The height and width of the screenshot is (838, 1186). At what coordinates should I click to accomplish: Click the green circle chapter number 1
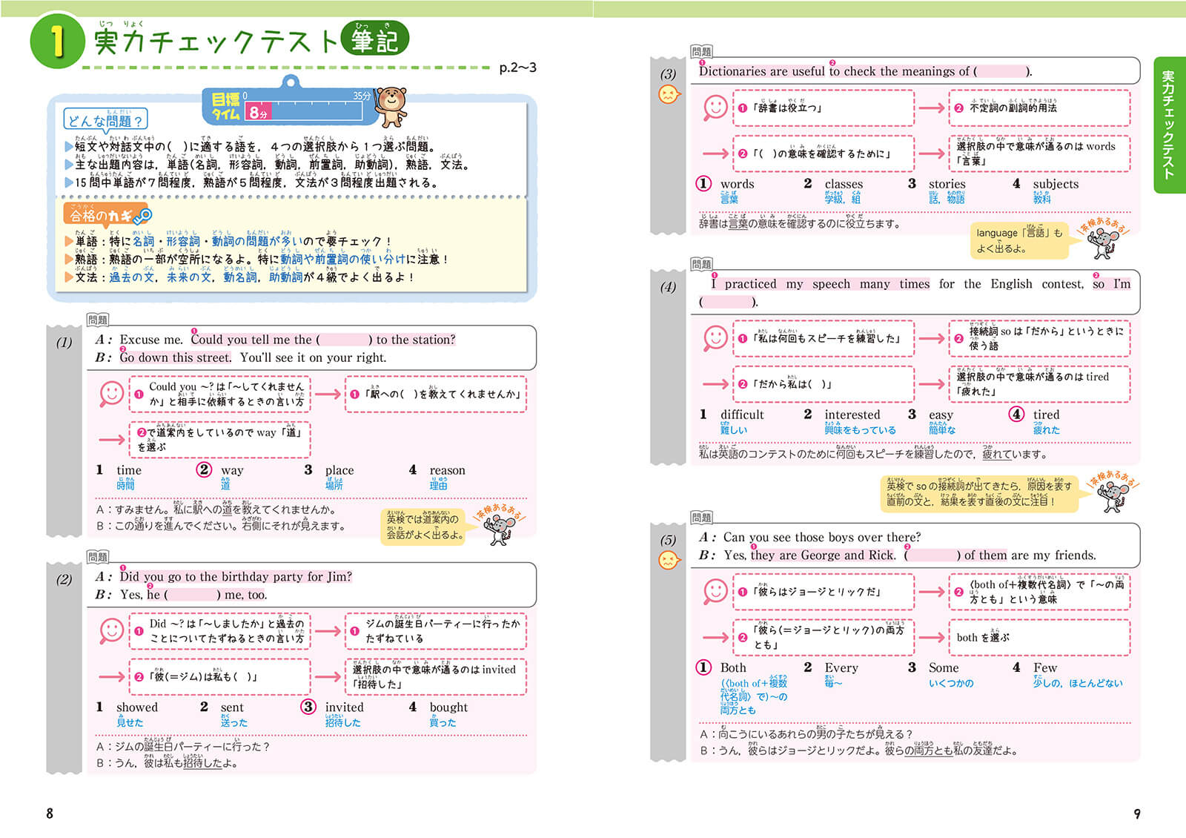click(57, 41)
